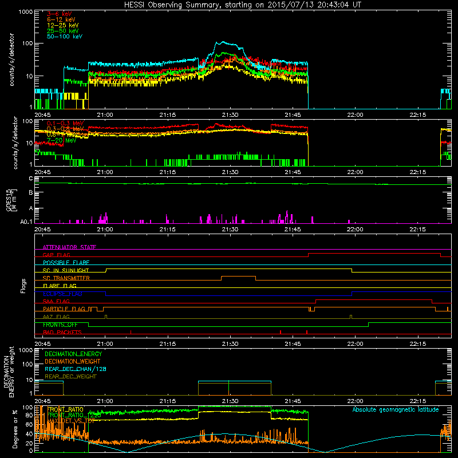Select the SC_TRANSMITTER label

coord(66,278)
